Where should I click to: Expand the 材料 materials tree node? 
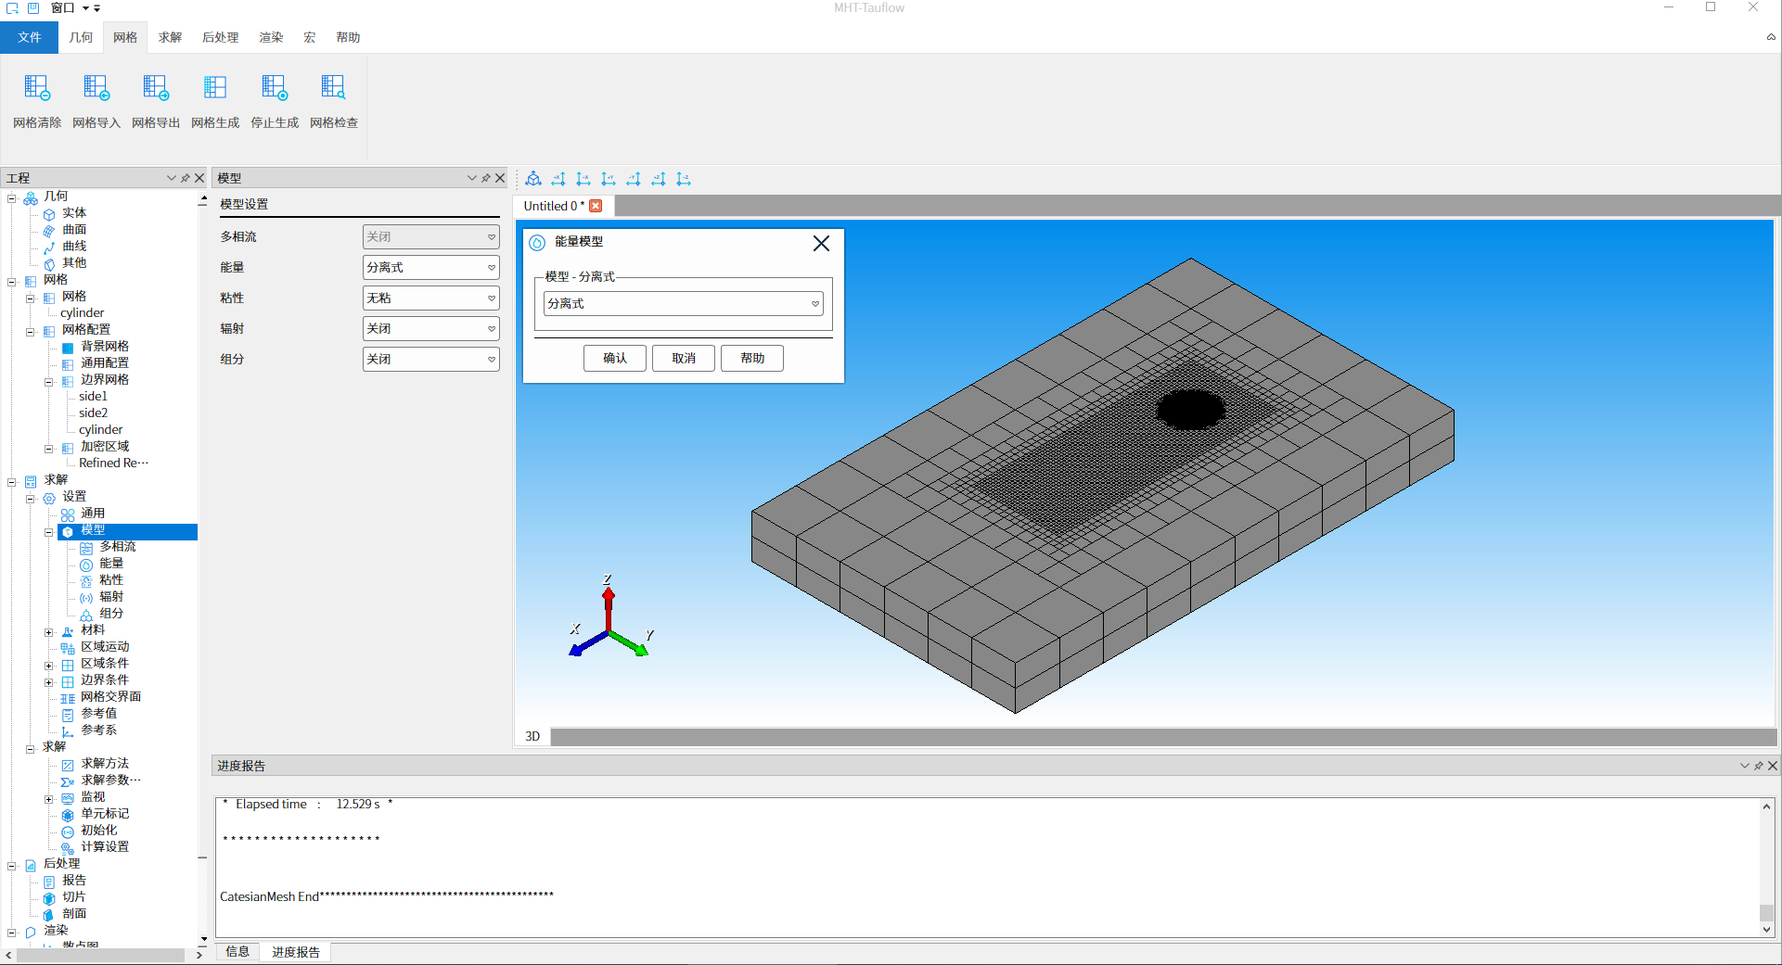(49, 631)
